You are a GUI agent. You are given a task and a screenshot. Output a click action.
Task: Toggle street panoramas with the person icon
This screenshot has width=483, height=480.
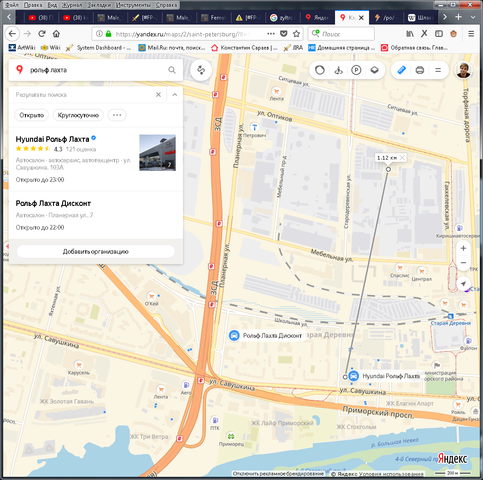pos(338,70)
